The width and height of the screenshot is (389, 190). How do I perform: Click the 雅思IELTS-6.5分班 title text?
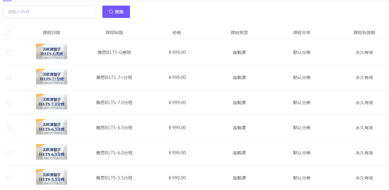pos(114,128)
